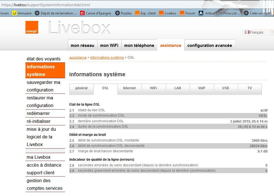This screenshot has width=274, height=196.
Task: Open the Airbus 2018 Price List bookmark
Action: point(219,13)
